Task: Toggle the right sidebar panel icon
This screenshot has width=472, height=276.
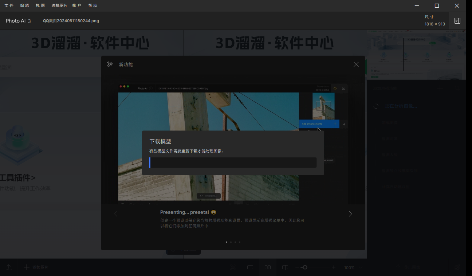Action: pos(457,21)
